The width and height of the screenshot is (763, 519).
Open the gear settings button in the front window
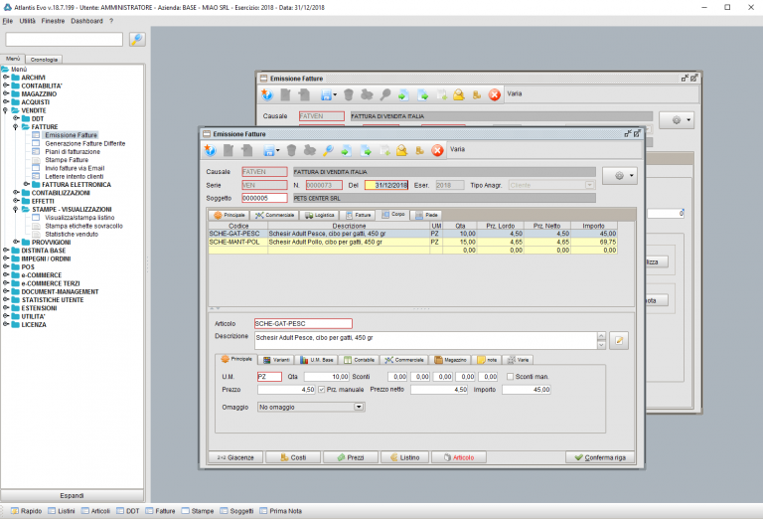pos(620,176)
